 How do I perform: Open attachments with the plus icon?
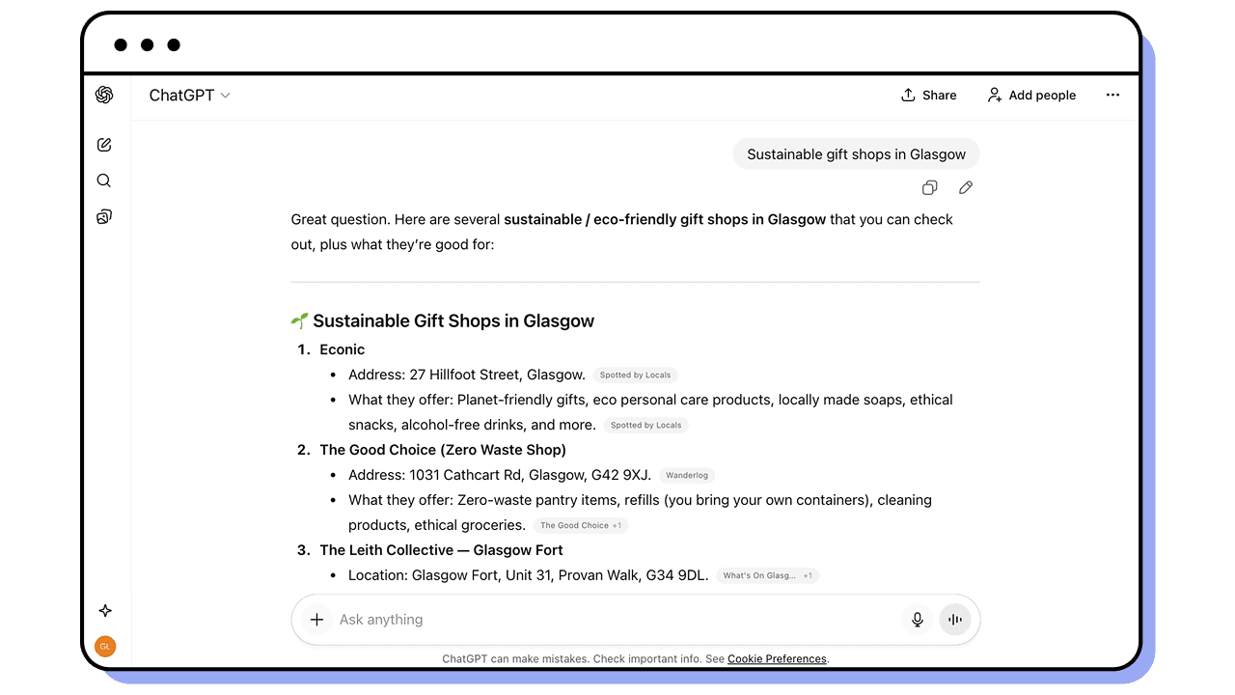point(316,619)
